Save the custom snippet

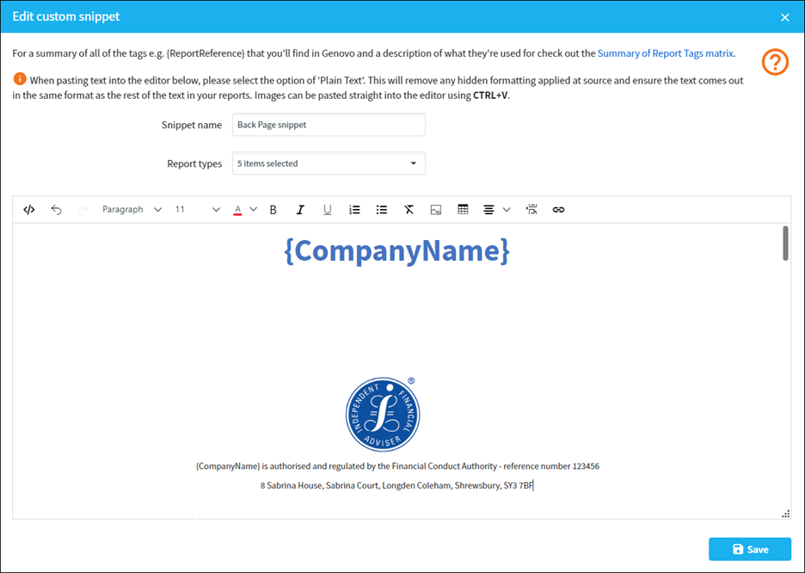750,550
